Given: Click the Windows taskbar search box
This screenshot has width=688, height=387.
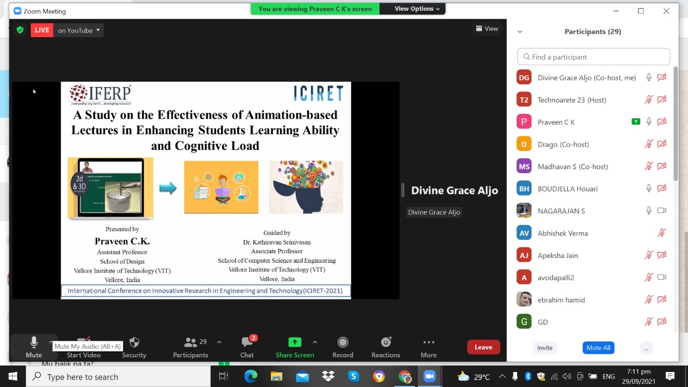Looking at the screenshot, I should pos(118,376).
